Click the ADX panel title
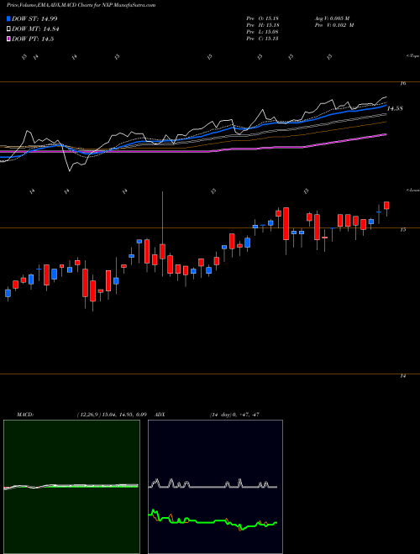Image resolution: width=420 pixels, height=554 pixels. pos(160,415)
